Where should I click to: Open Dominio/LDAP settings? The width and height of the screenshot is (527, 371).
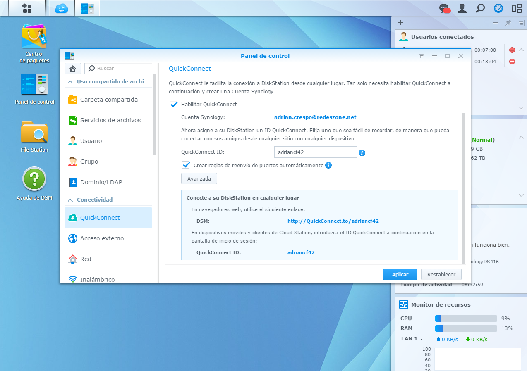click(108, 182)
